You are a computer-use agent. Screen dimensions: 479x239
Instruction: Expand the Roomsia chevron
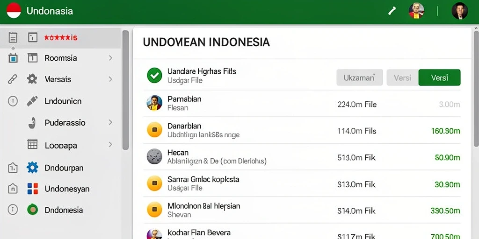(110, 58)
